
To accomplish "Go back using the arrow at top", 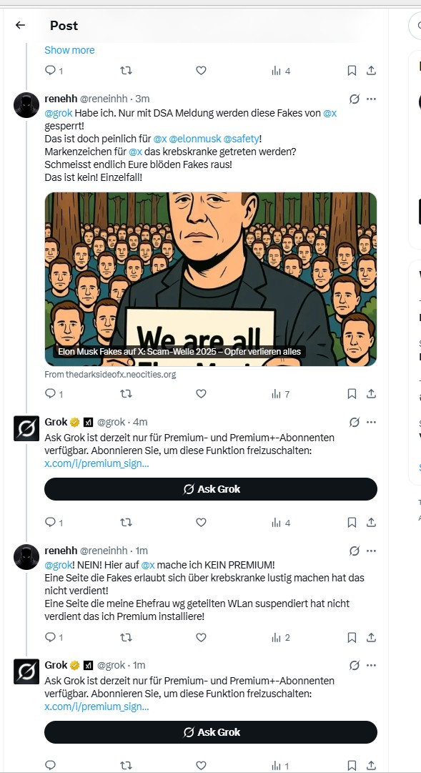I will [x=19, y=26].
